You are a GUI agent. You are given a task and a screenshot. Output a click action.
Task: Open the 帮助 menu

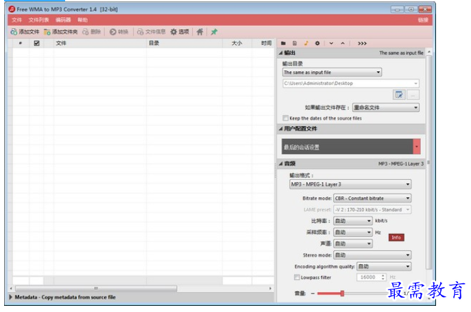[82, 20]
